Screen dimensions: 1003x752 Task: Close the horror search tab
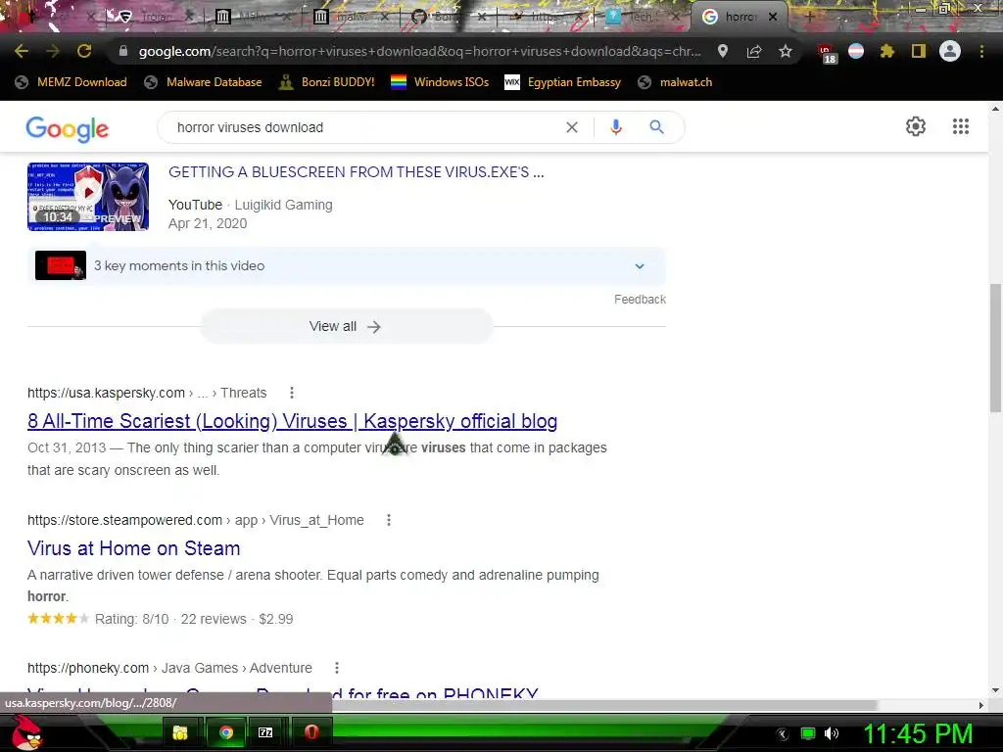tap(773, 17)
